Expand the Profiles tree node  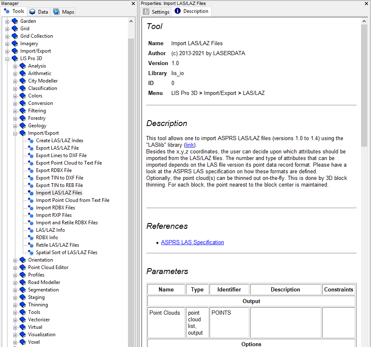click(x=15, y=275)
